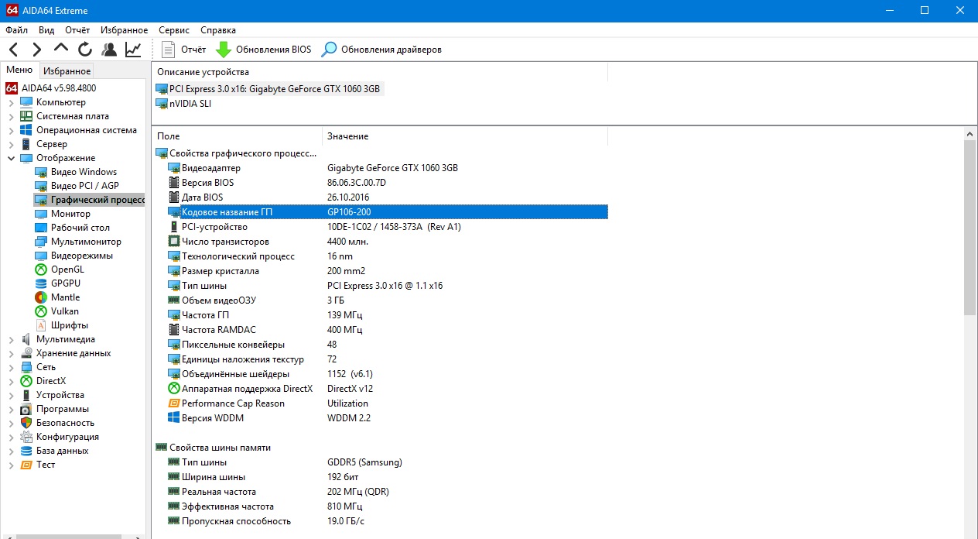The image size is (978, 539).
Task: Click the Mantle icon in the tree
Action: point(41,297)
